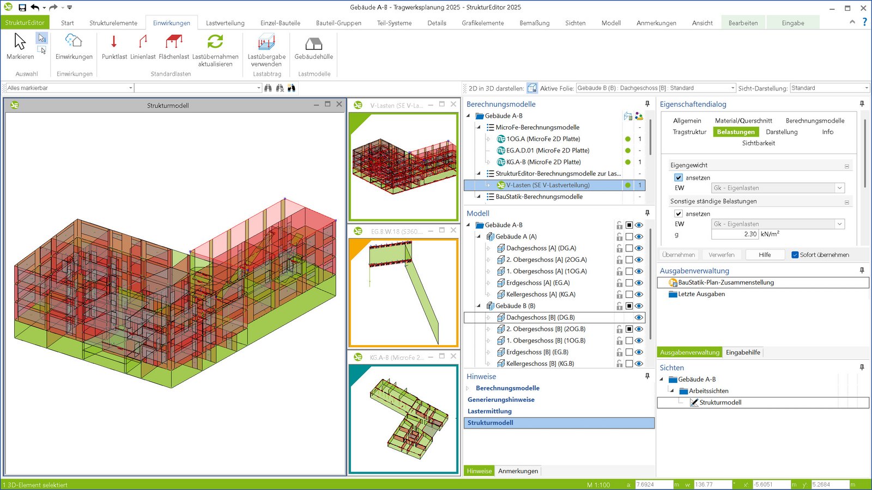The height and width of the screenshot is (490, 872).
Task: Hide Dachgeschoss [B] via eye icon
Action: [x=639, y=317]
